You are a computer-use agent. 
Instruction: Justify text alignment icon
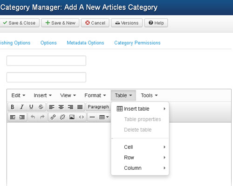tap(80, 107)
